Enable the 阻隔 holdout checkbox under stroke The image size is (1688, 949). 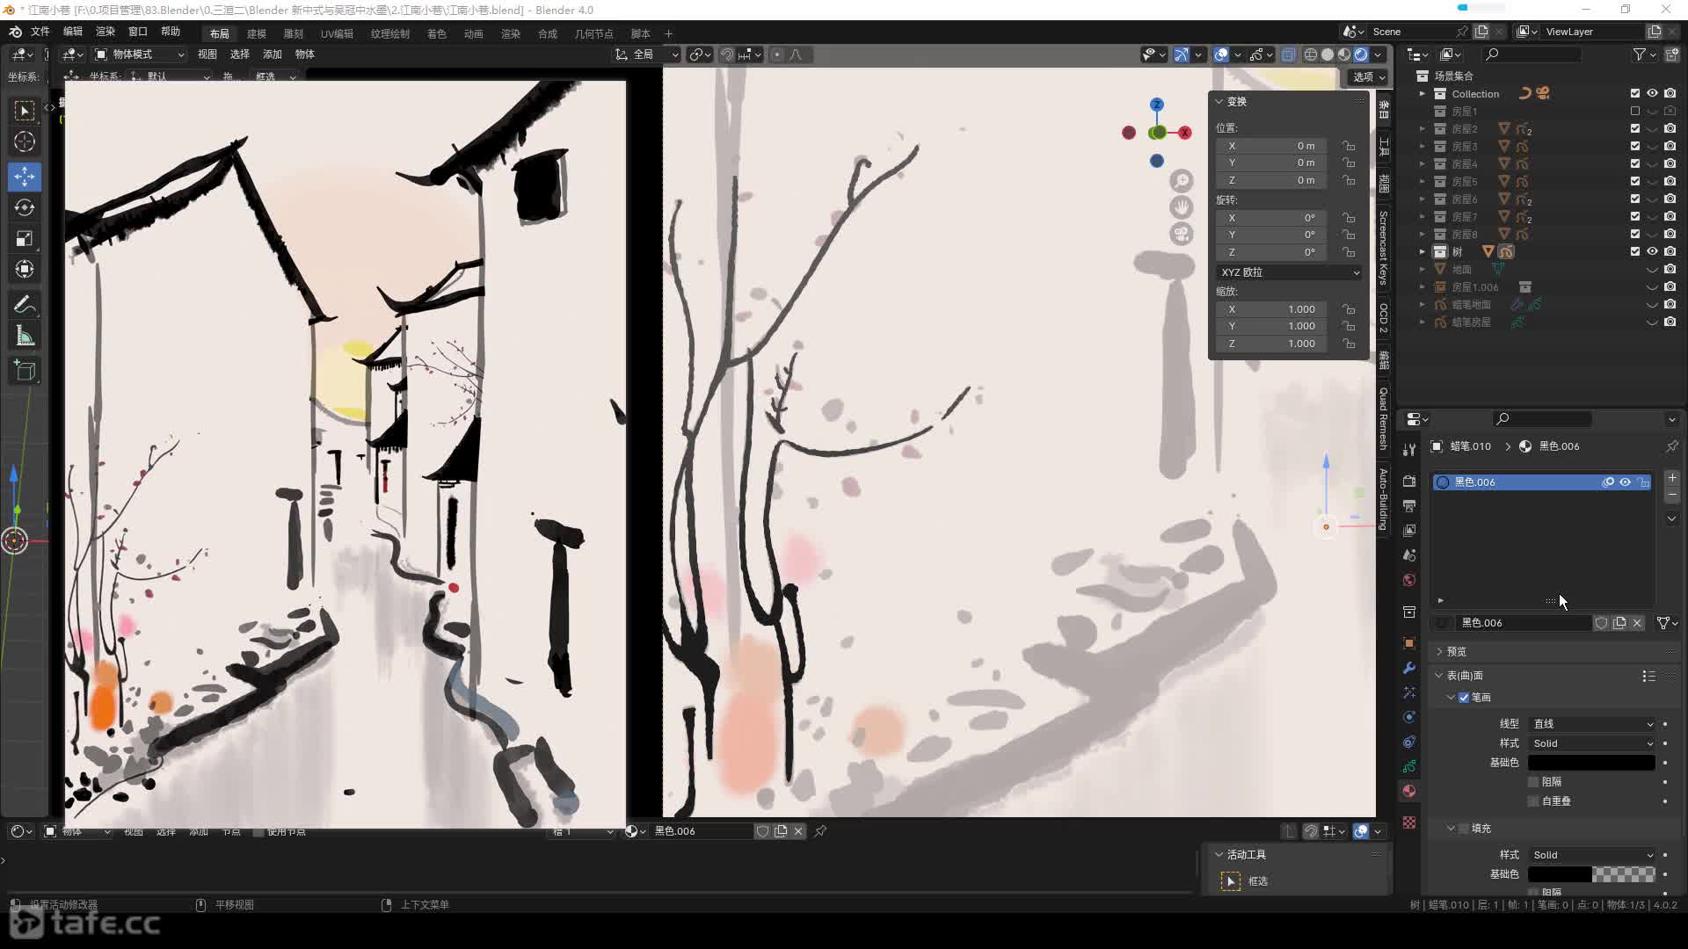(1533, 782)
